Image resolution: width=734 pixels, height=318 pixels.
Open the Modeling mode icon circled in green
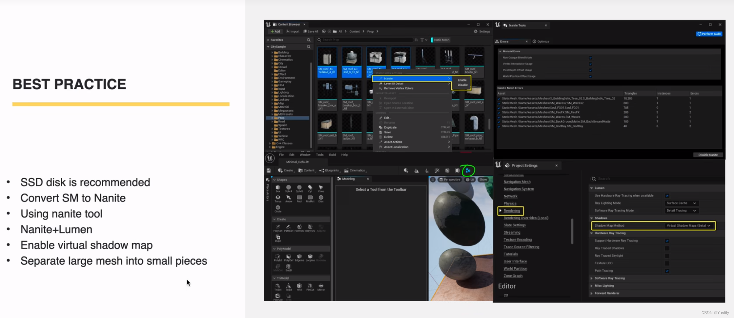click(467, 170)
